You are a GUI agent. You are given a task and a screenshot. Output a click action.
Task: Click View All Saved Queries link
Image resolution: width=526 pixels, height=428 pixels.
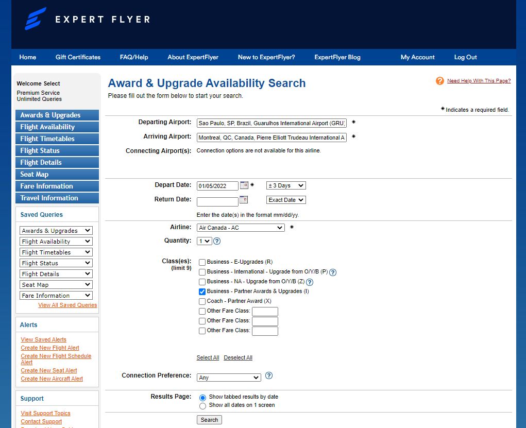coord(67,305)
